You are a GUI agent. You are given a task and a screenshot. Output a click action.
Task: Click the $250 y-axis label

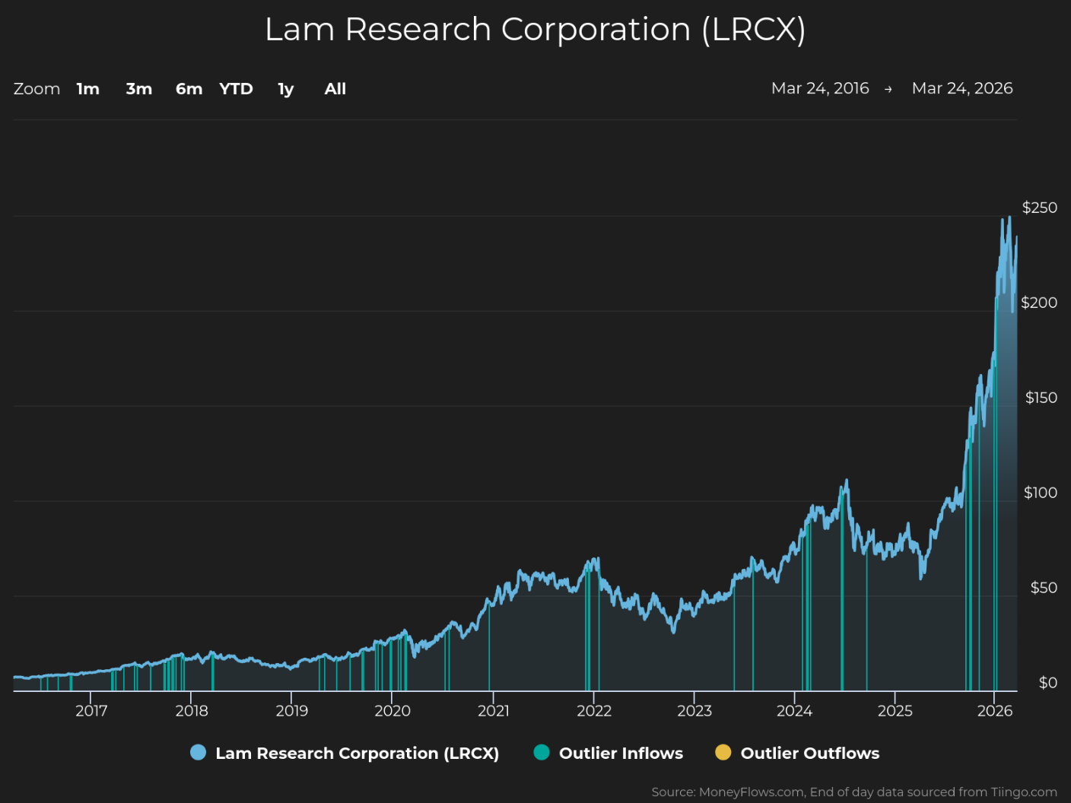pos(1040,208)
